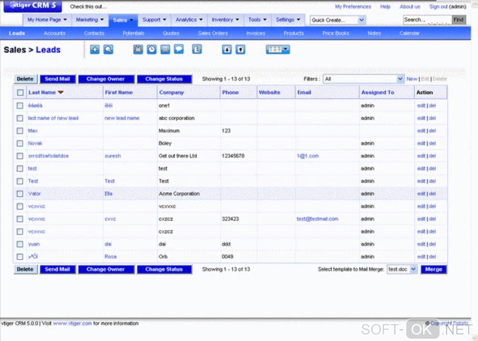Select checkbox for lead srrsdfsafsdafdsa
This screenshot has width=478, height=341.
pyautogui.click(x=20, y=156)
